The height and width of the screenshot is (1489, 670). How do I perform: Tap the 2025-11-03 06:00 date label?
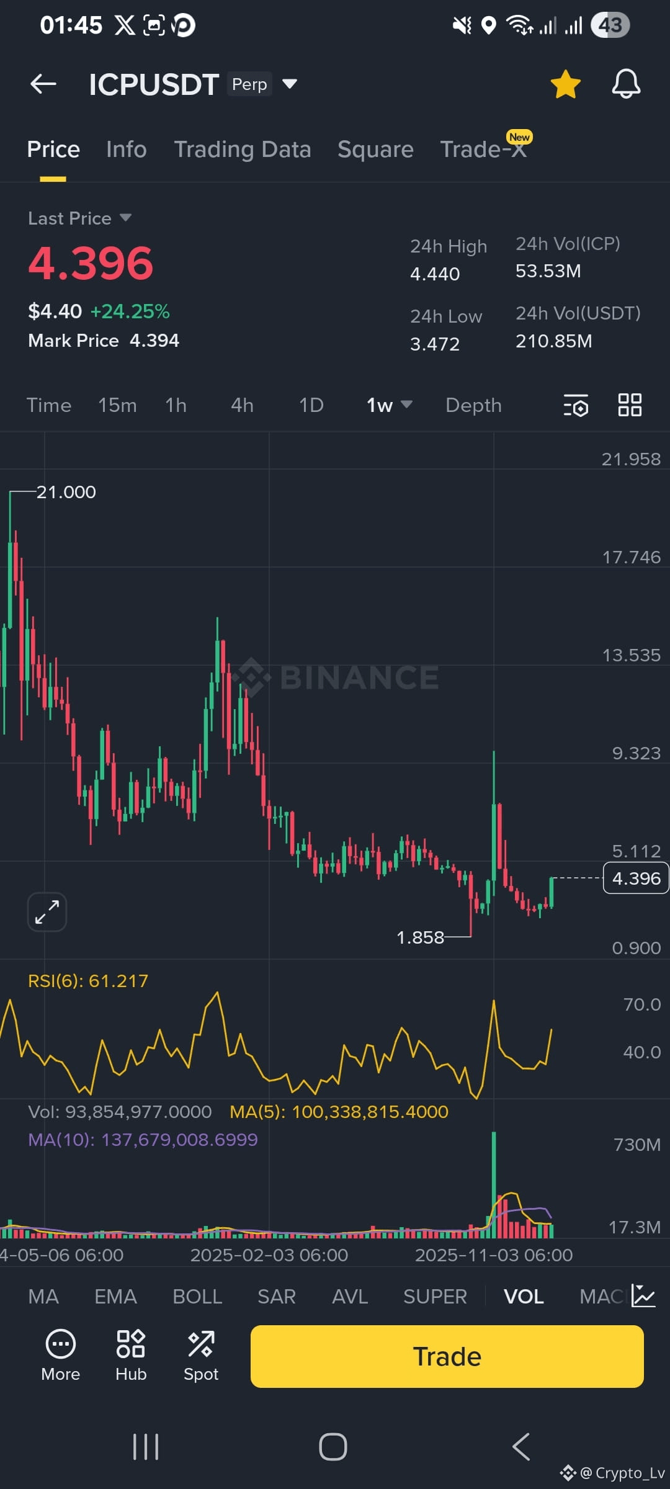point(494,1255)
